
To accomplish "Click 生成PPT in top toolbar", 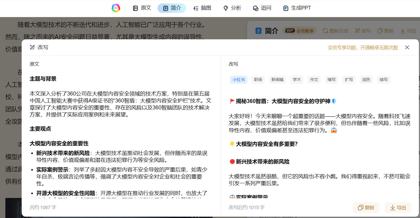I will (x=297, y=8).
